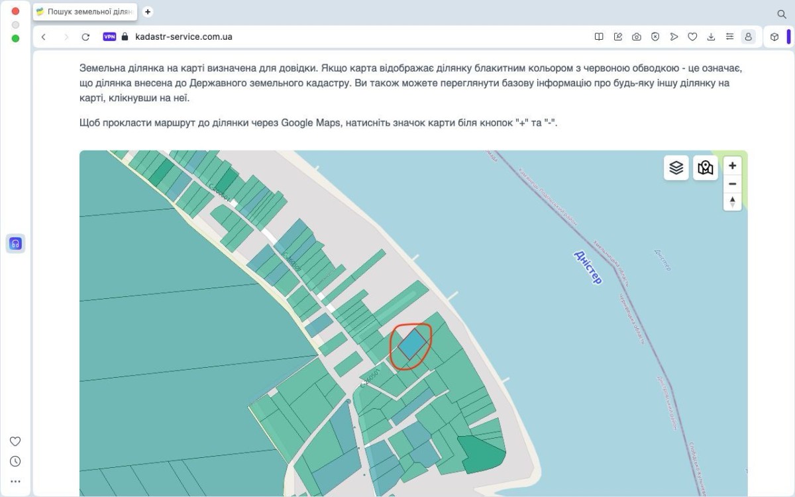The image size is (795, 497).
Task: Select the Пошук земельної ділянки tab
Action: point(85,12)
